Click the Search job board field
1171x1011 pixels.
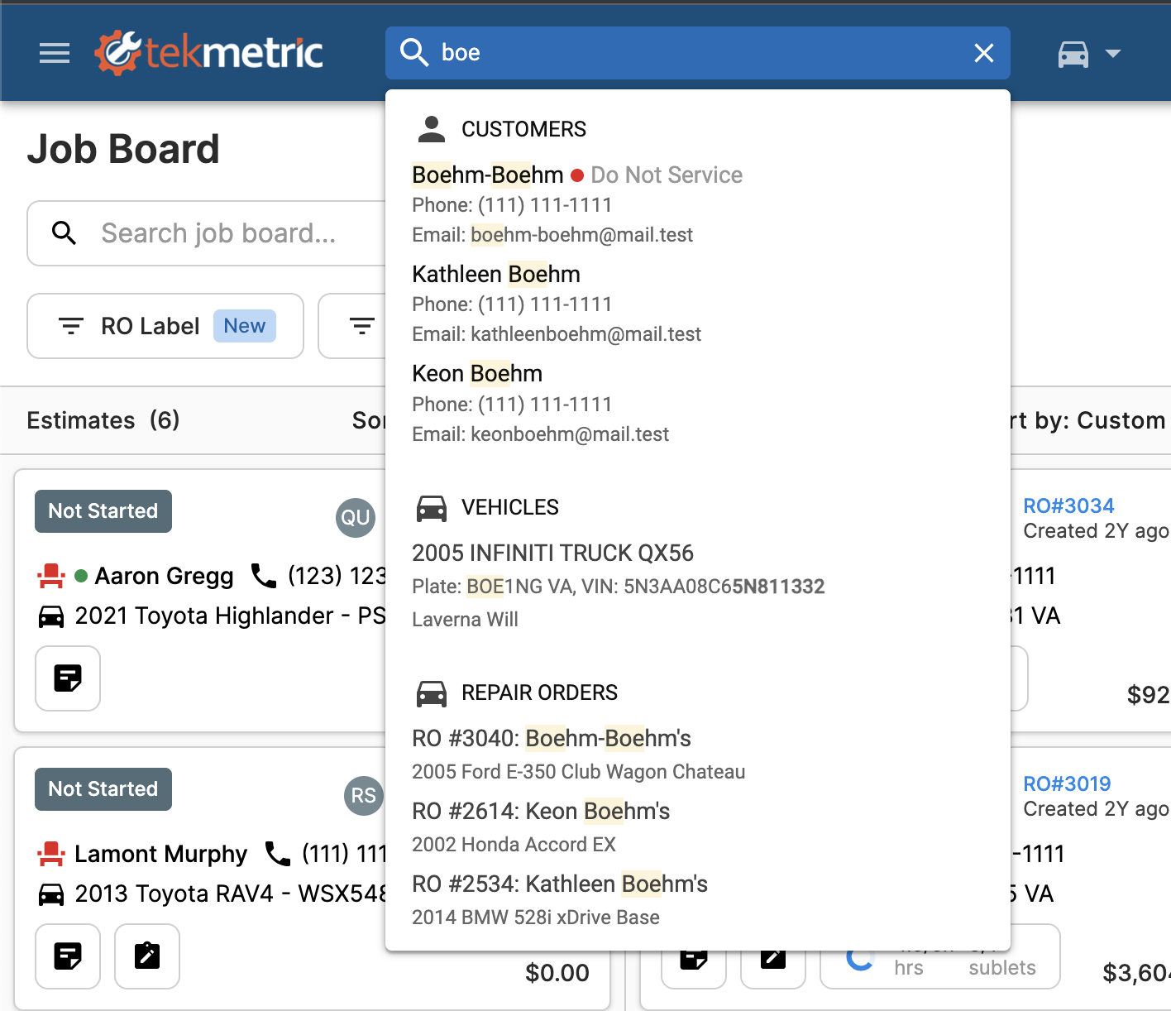218,233
